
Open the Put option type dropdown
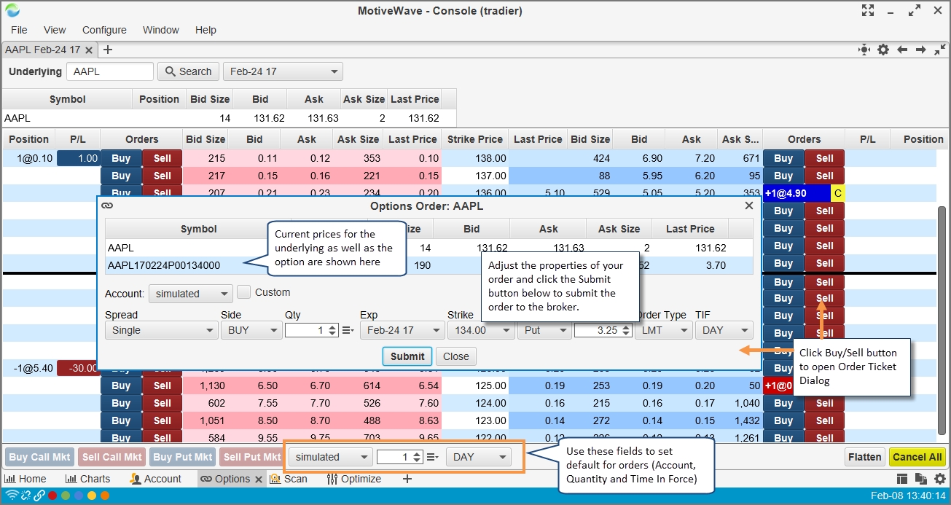click(x=544, y=330)
